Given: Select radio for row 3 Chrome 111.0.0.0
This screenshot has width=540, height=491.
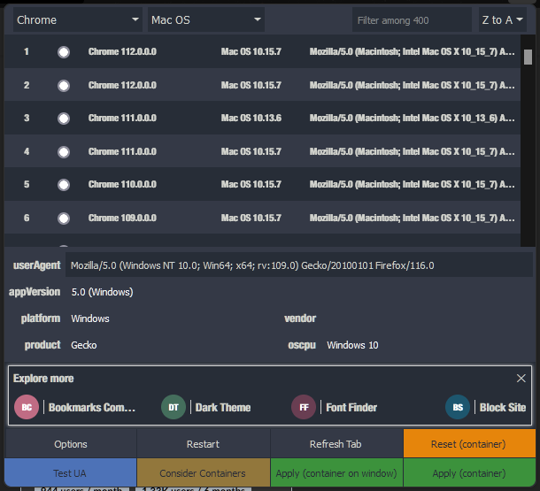Looking at the screenshot, I should pyautogui.click(x=64, y=119).
